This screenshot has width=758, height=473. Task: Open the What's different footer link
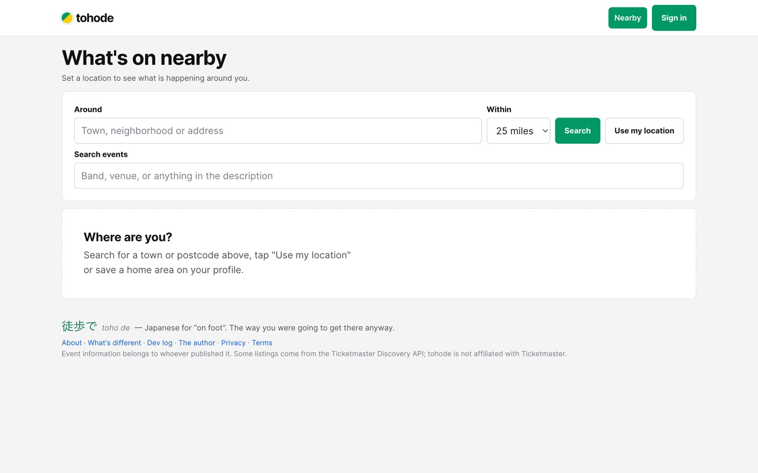[114, 343]
